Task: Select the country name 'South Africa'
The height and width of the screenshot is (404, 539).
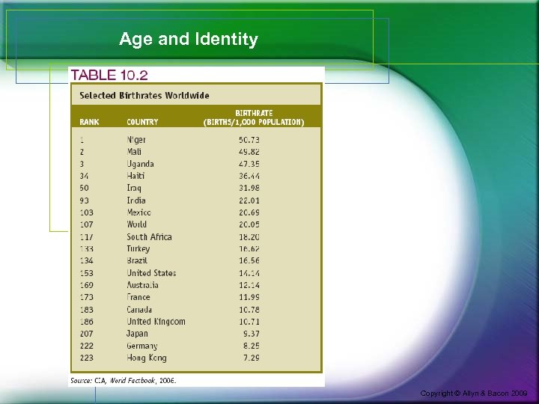Action: (x=149, y=236)
